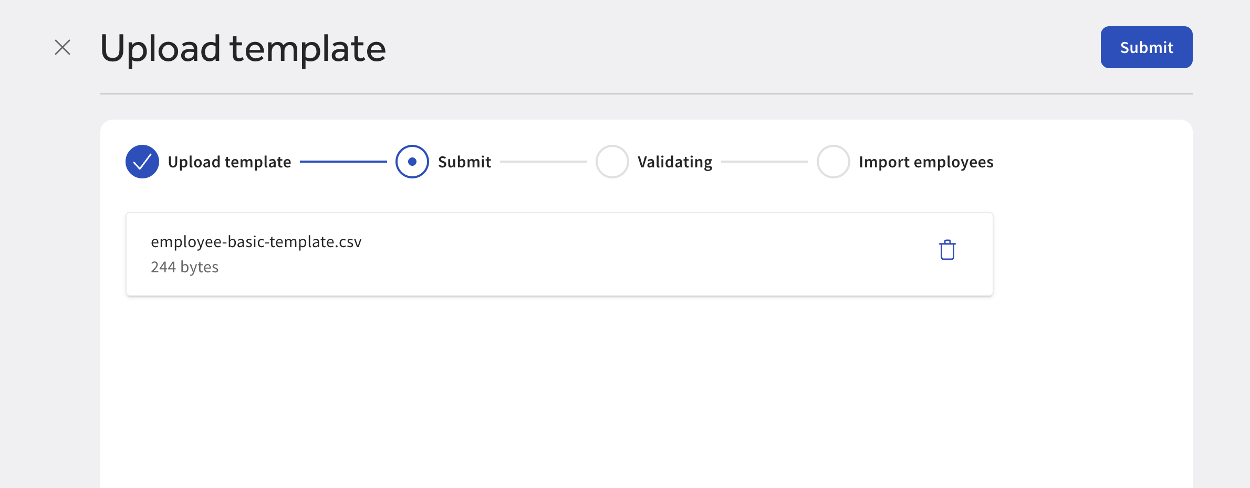Jump to the Import employees stage
1250x488 pixels.
pos(926,162)
